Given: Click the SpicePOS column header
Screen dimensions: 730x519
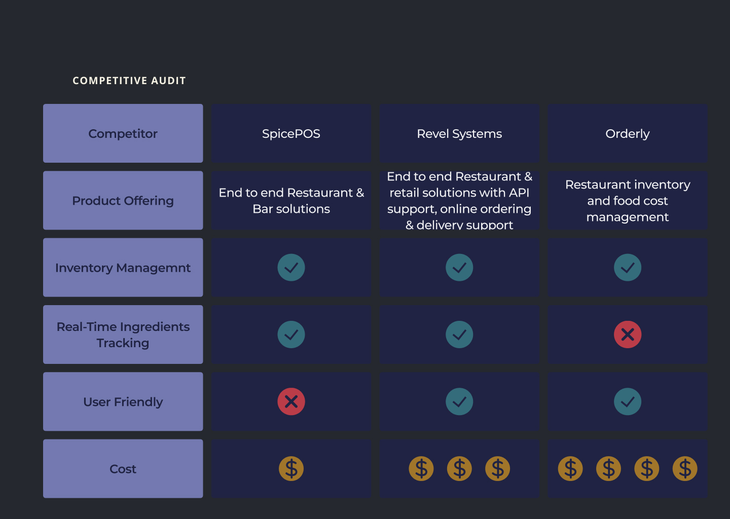Looking at the screenshot, I should 291,134.
